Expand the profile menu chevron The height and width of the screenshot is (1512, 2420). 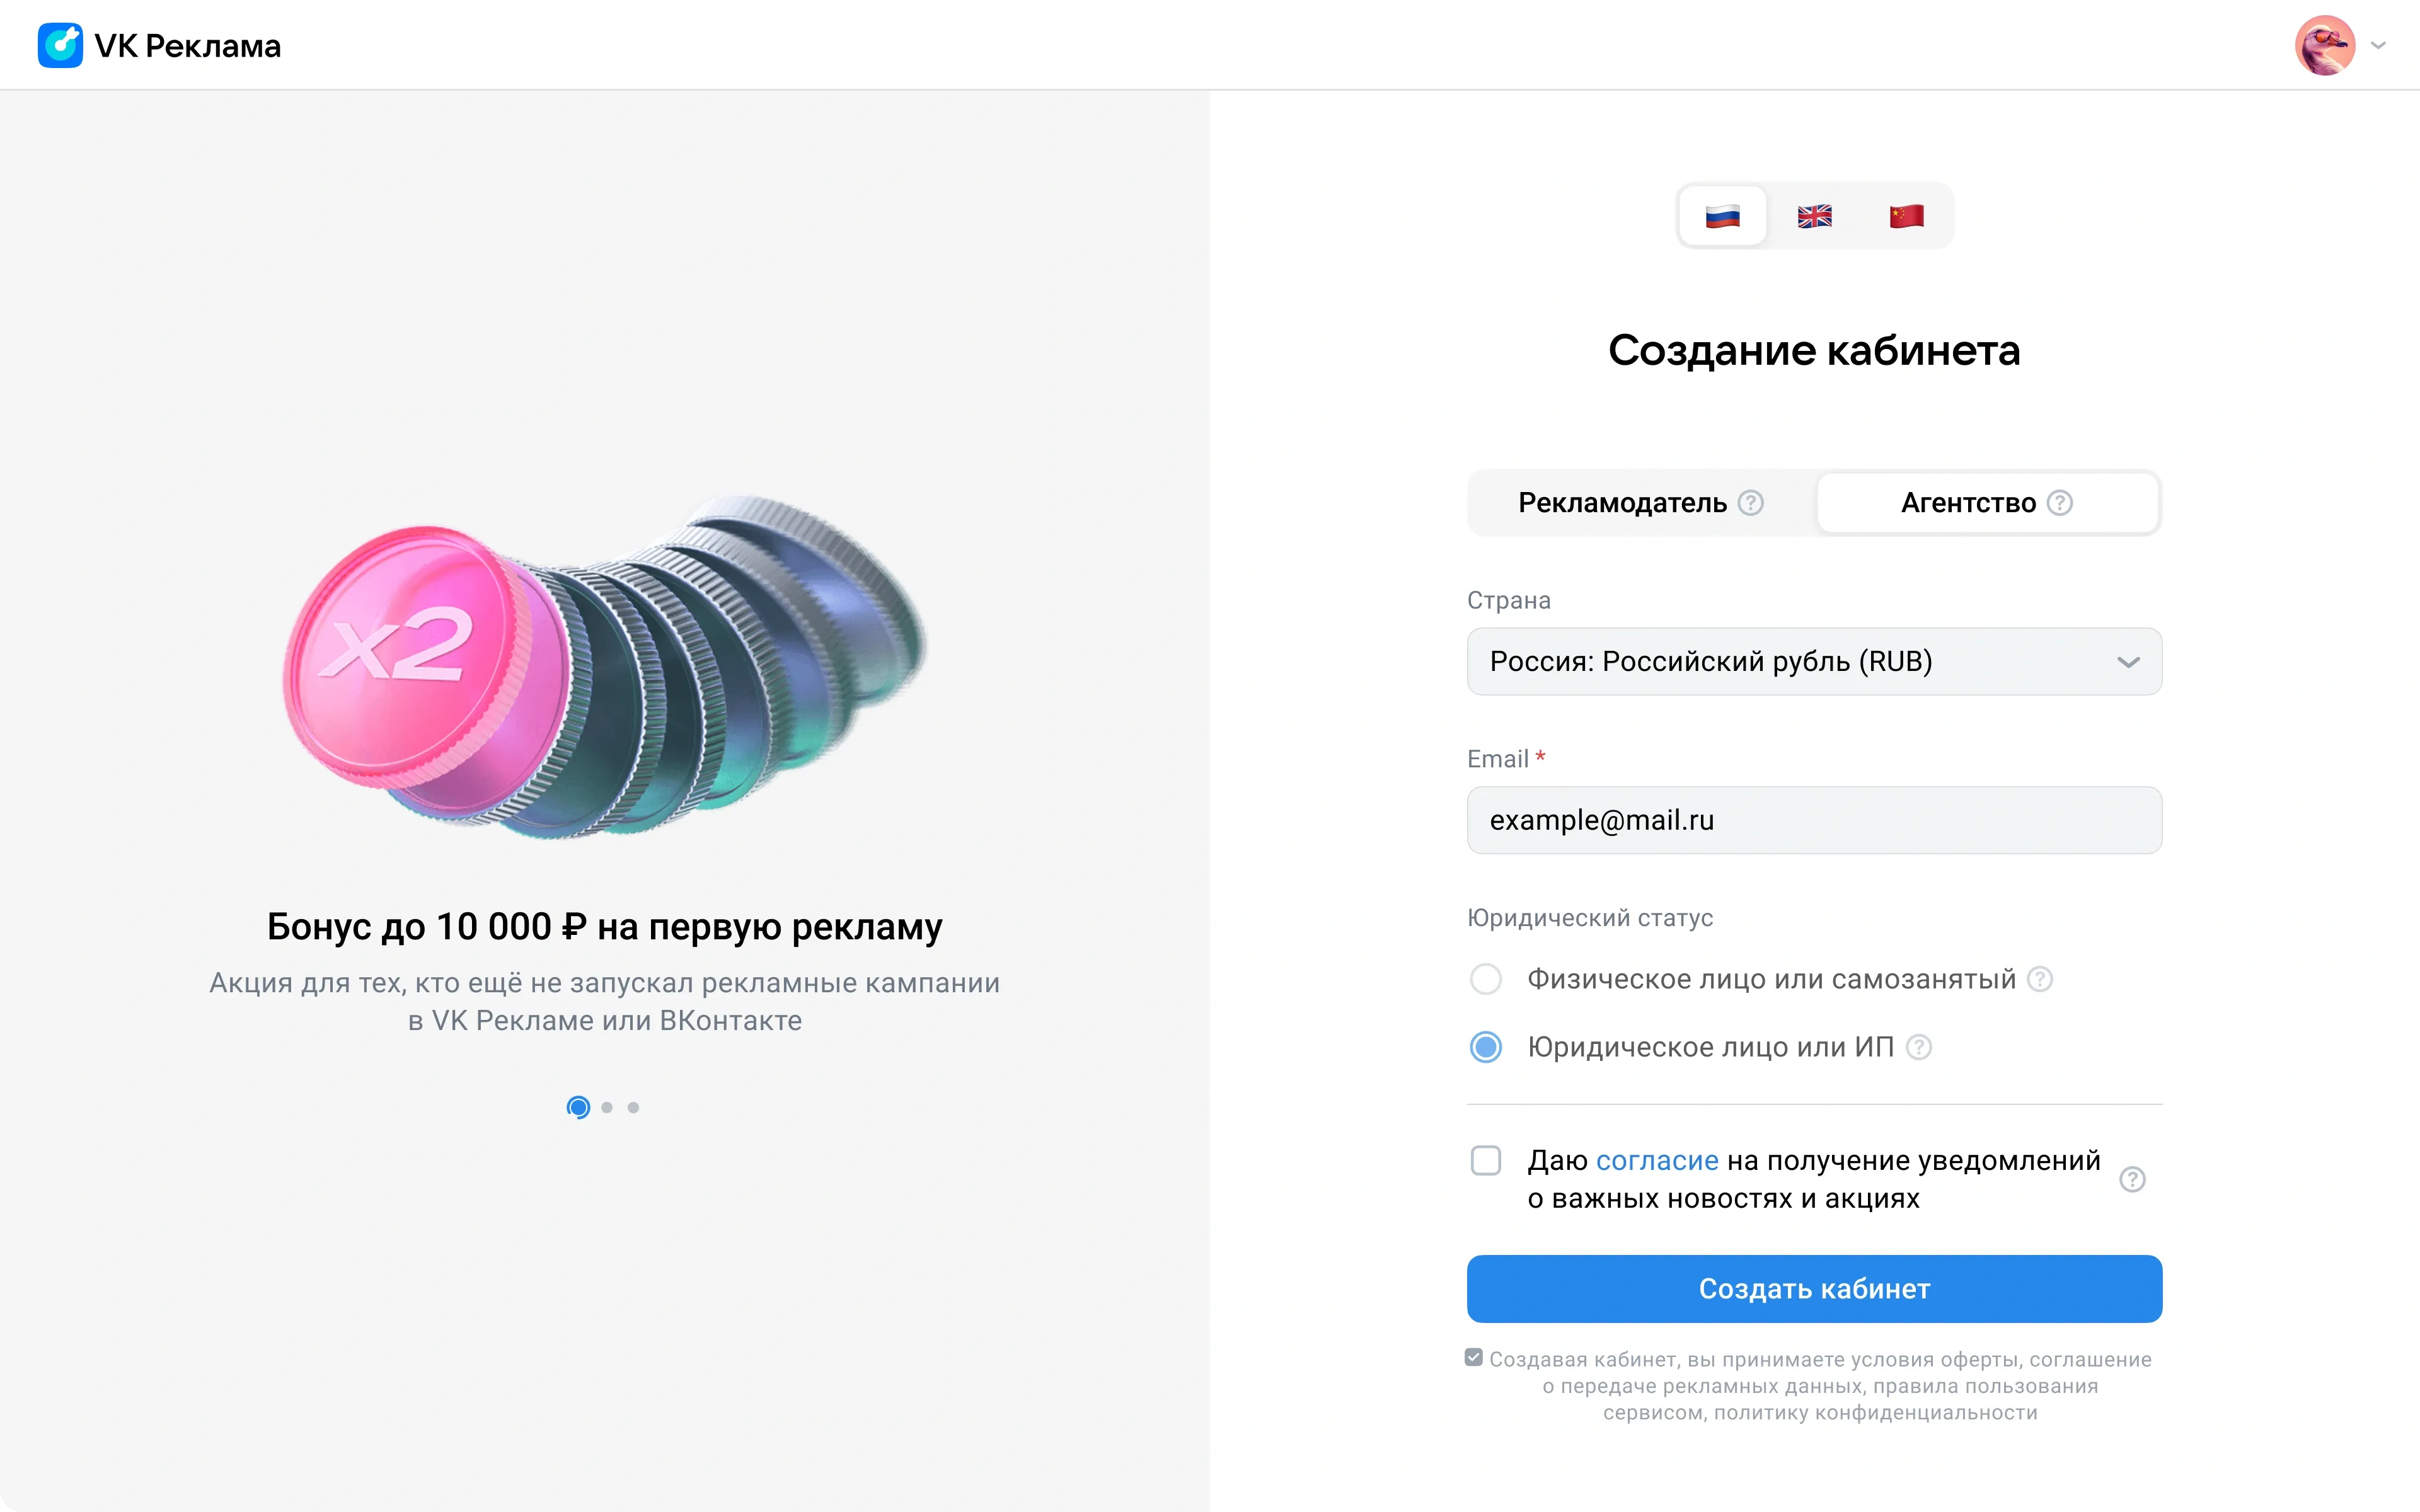click(x=2379, y=45)
